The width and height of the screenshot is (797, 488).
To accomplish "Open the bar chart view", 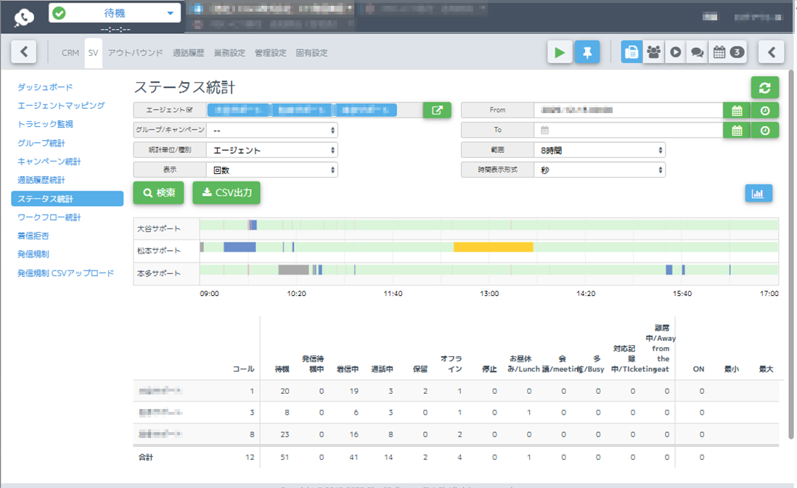I will (759, 193).
